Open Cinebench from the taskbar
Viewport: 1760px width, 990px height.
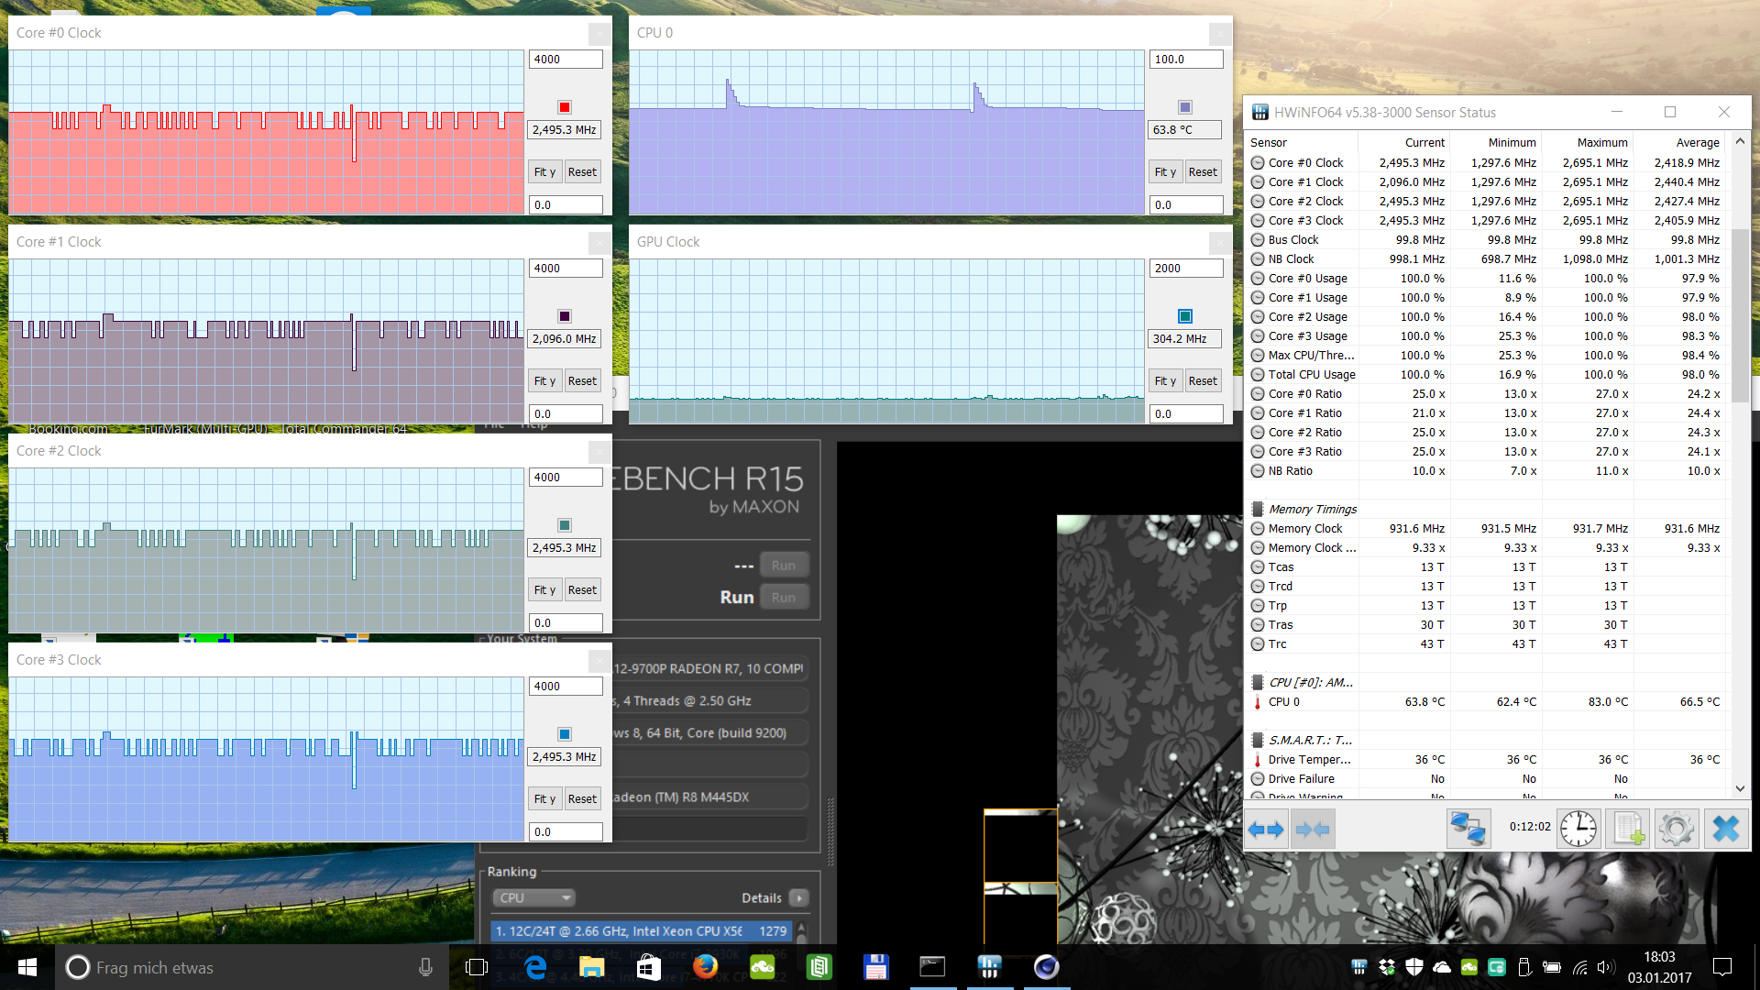click(1046, 967)
